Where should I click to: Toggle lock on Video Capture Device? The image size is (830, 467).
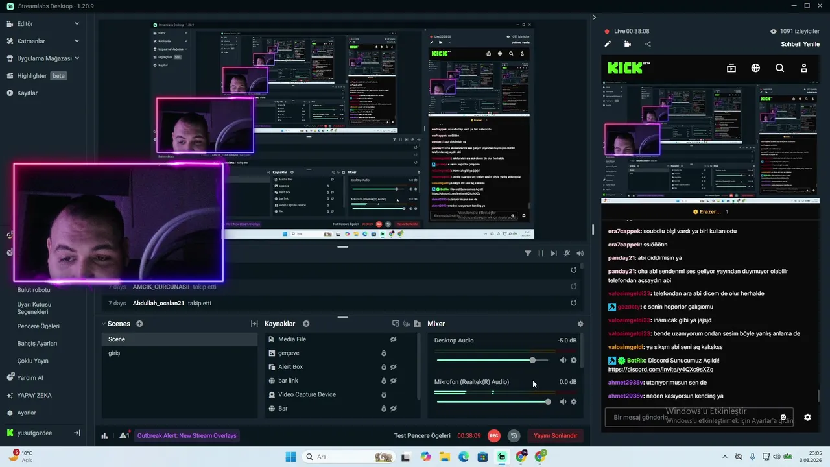point(383,394)
